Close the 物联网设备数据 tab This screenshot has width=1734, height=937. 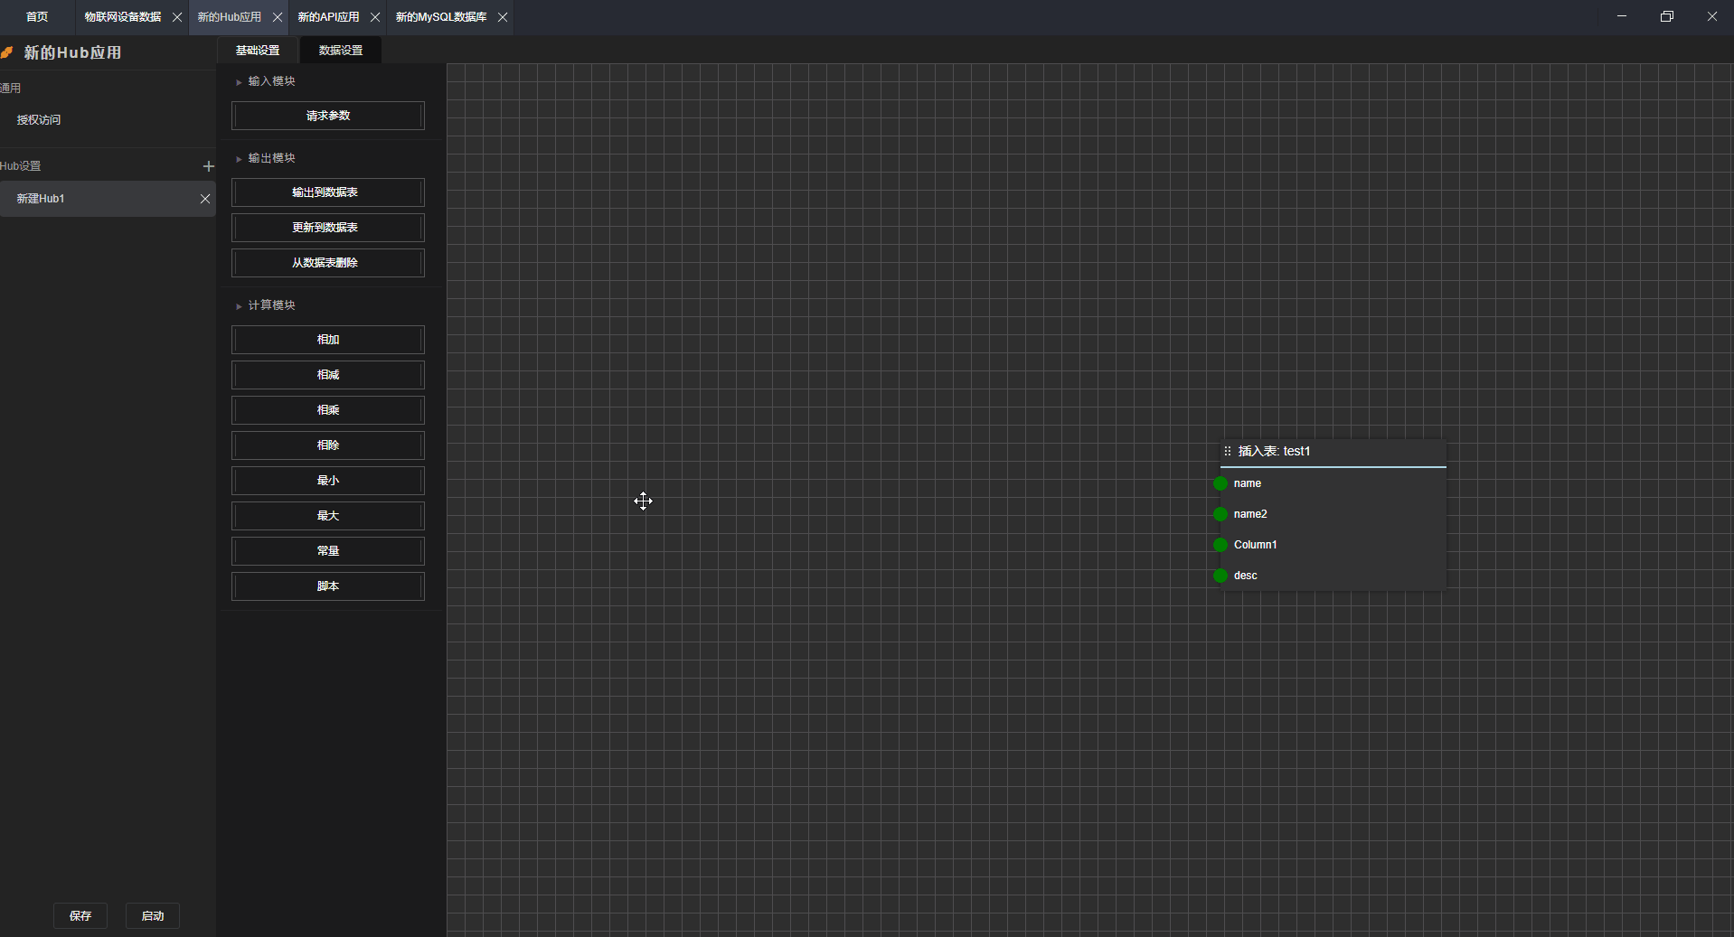[x=177, y=17]
